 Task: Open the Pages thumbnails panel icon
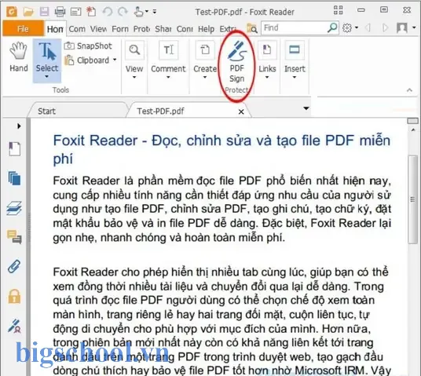point(14,178)
